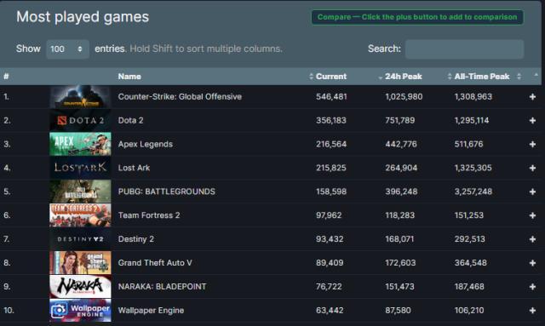Add Apex Legends to comparison
This screenshot has height=326, width=545.
pos(532,144)
